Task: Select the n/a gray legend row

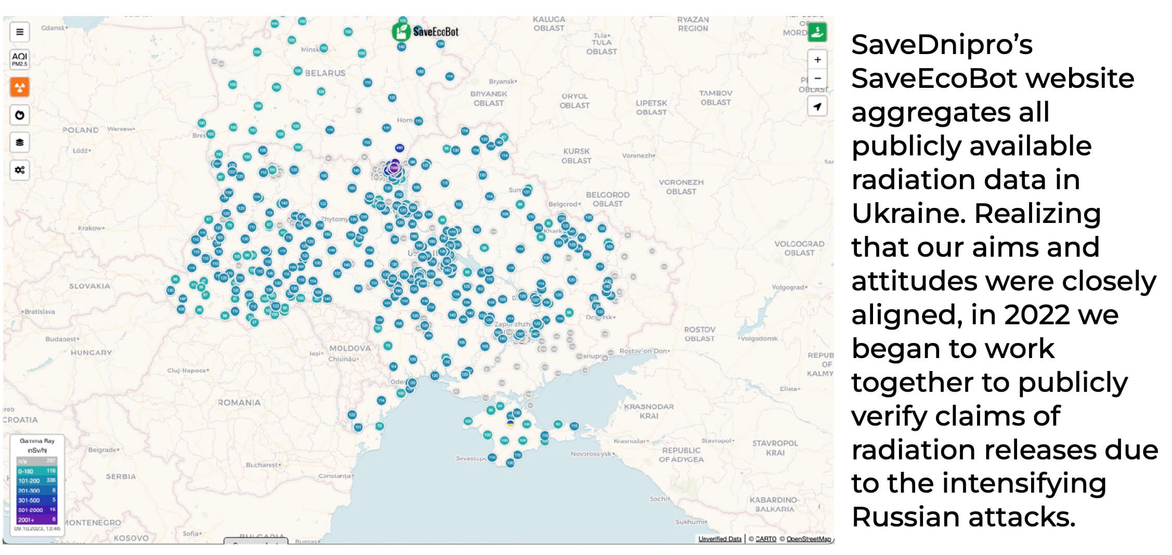Action: click(36, 461)
